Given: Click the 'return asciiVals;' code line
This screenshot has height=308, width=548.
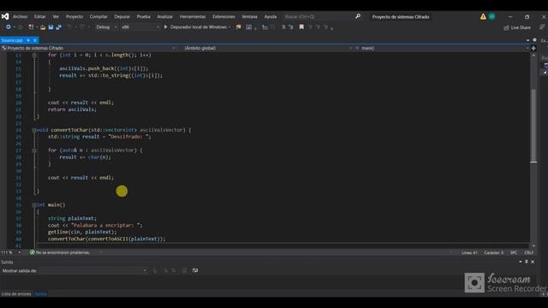Looking at the screenshot, I should 72,110.
